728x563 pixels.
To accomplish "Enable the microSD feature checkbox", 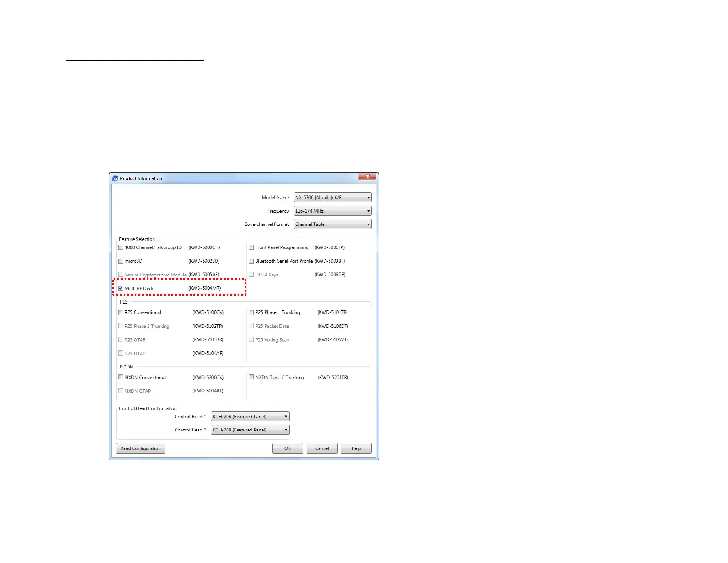I will [x=121, y=261].
